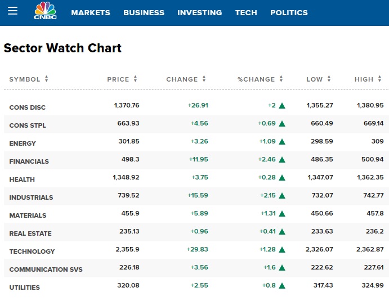Viewport: 389px width, 301px height.
Task: Select the INDUSTRIALS change +15.59
Action: point(198,195)
